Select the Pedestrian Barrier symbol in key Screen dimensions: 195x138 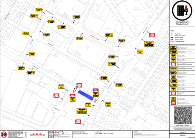click(x=172, y=41)
